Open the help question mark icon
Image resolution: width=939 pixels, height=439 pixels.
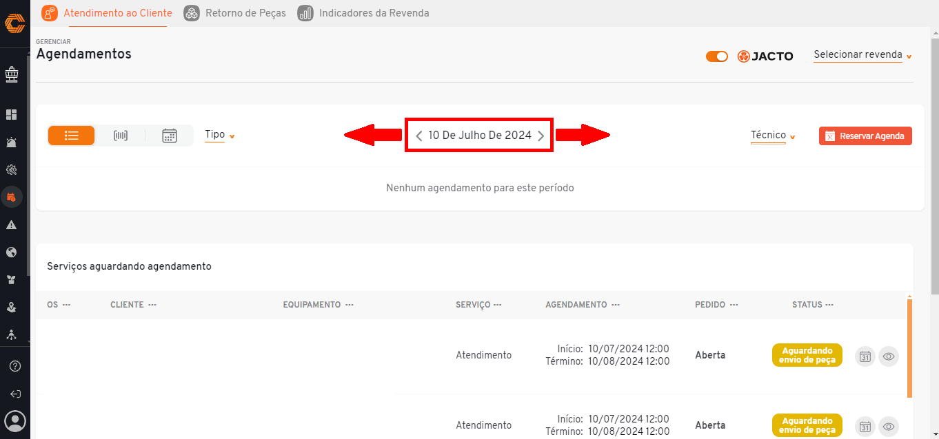click(15, 366)
